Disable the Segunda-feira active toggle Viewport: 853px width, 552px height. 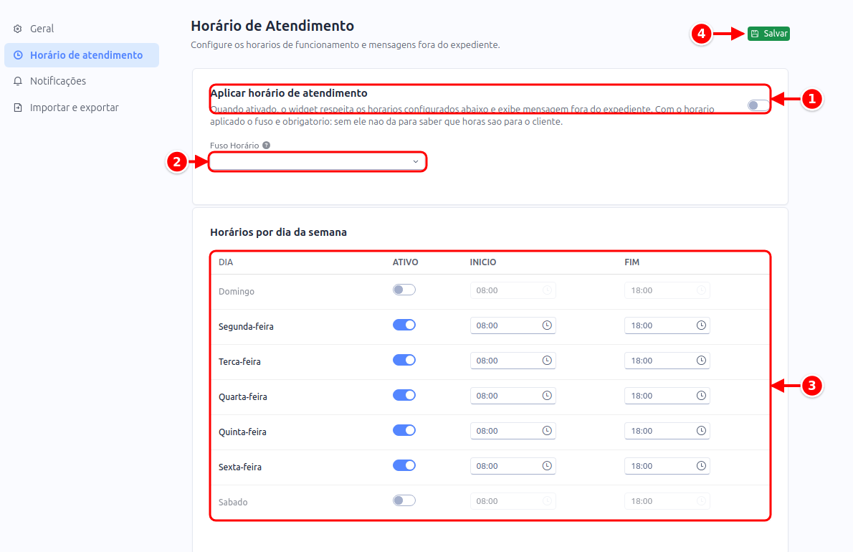(404, 325)
